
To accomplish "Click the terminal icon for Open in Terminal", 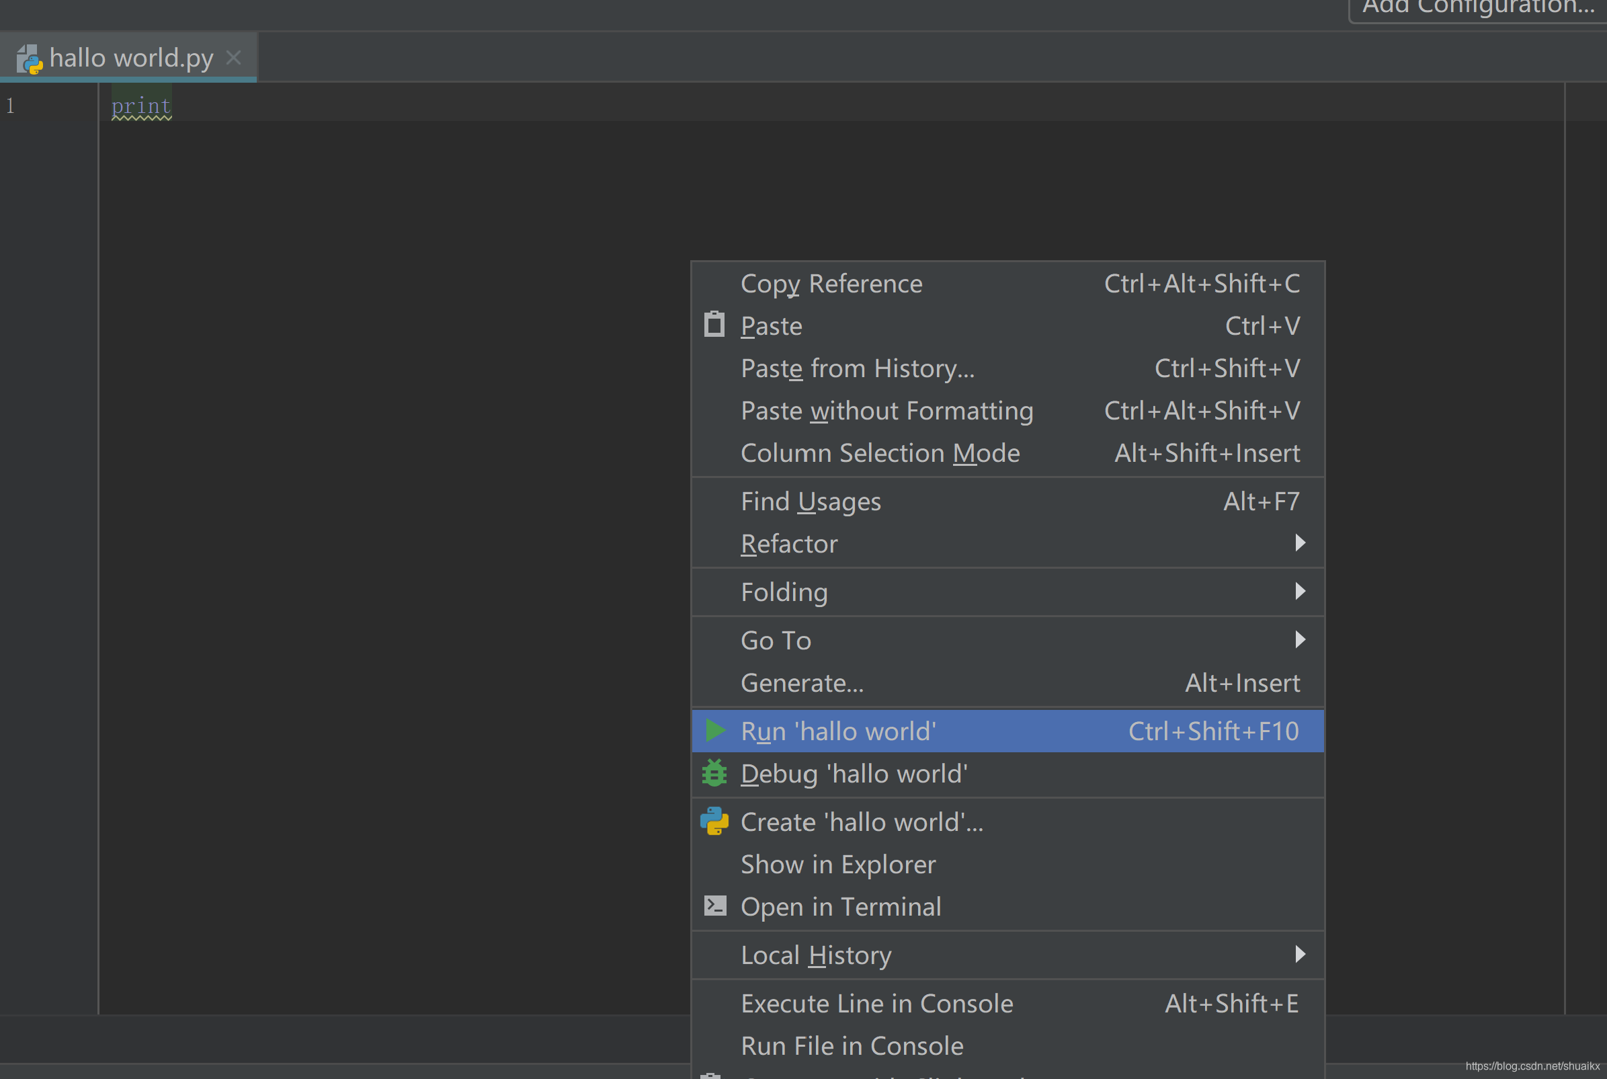I will point(714,906).
